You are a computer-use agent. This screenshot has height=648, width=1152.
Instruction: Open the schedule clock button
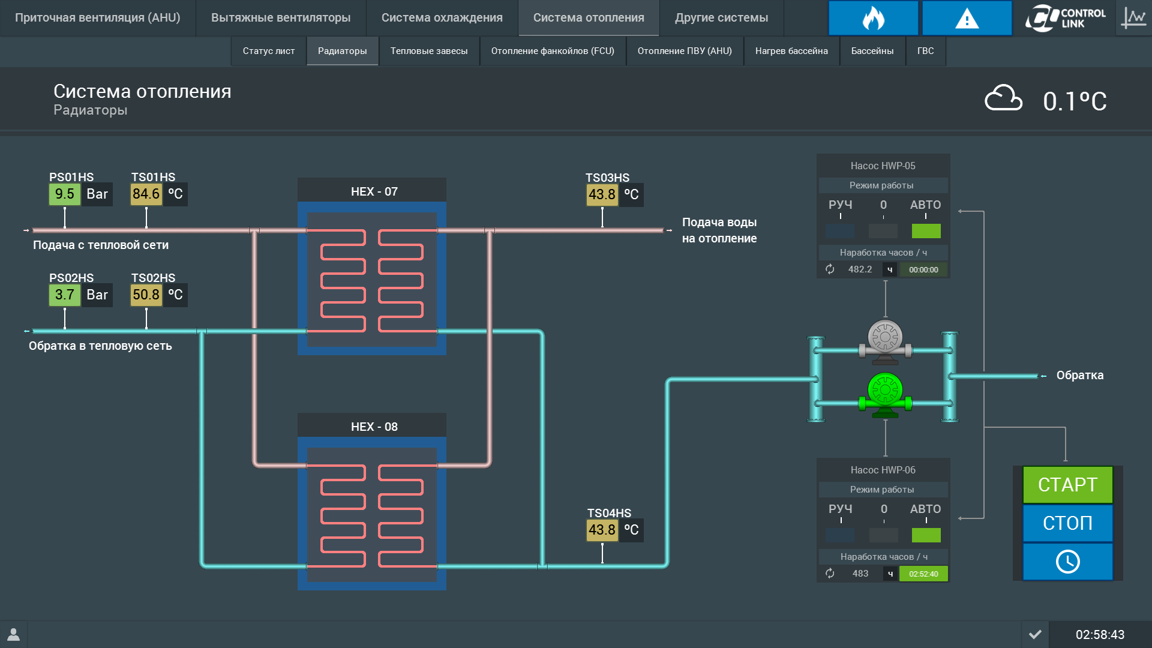point(1067,562)
